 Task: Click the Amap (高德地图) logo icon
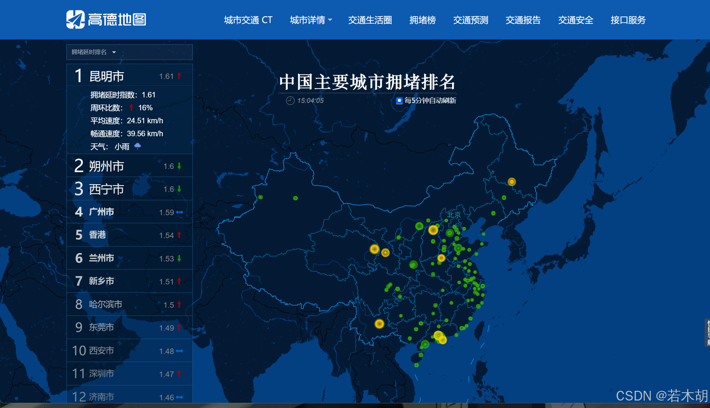[x=76, y=19]
